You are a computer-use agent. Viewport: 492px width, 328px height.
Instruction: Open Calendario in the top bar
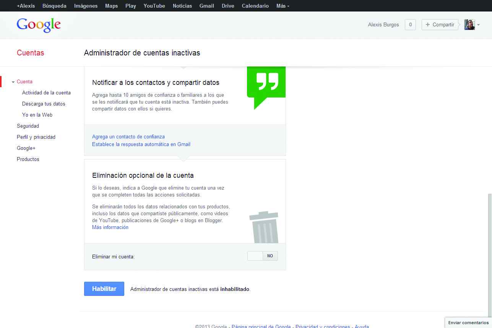(x=255, y=6)
